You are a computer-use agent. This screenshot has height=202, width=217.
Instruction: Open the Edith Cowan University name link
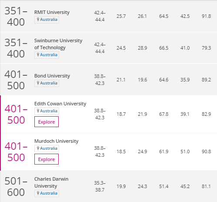point(60,104)
